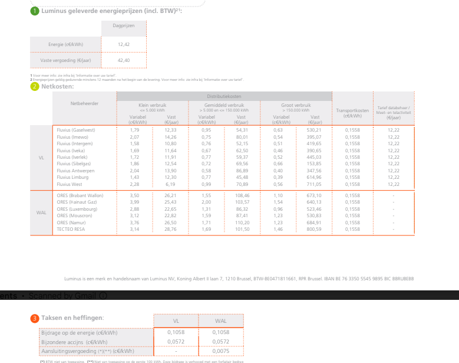Click the Antwerpen value 347,56
Viewport: 459px width, 363px height.
(314, 171)
